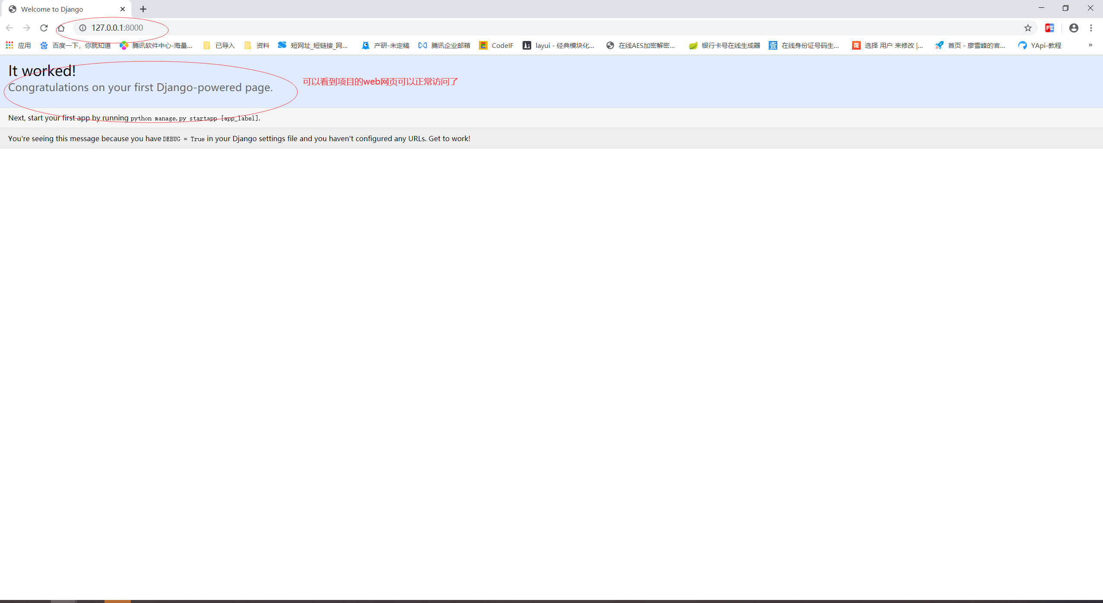The image size is (1103, 603).
Task: Select the Welcome to Django tab
Action: click(x=60, y=9)
